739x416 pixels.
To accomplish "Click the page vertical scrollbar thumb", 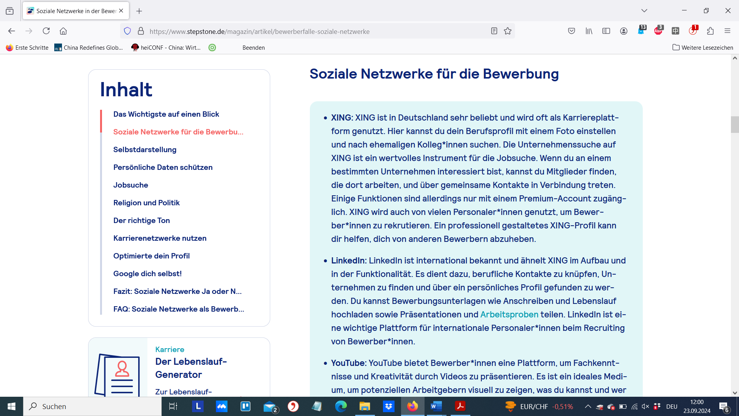I will 735,124.
